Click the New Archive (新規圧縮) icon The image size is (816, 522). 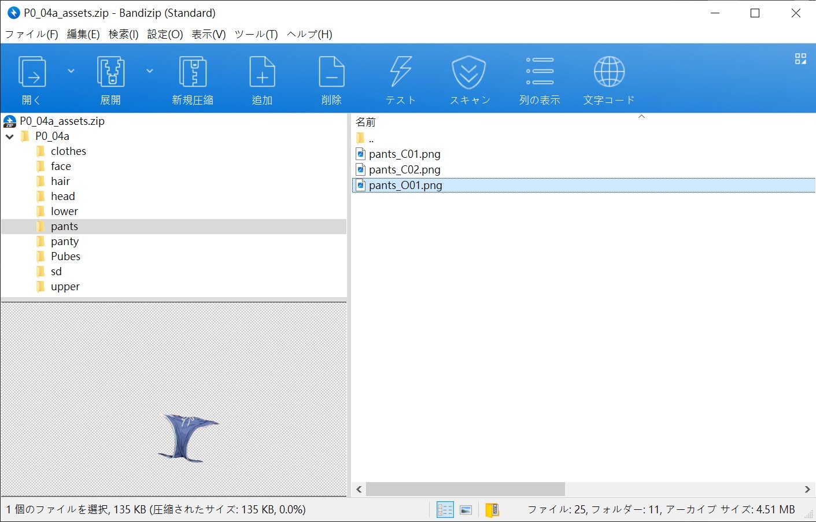(x=193, y=72)
